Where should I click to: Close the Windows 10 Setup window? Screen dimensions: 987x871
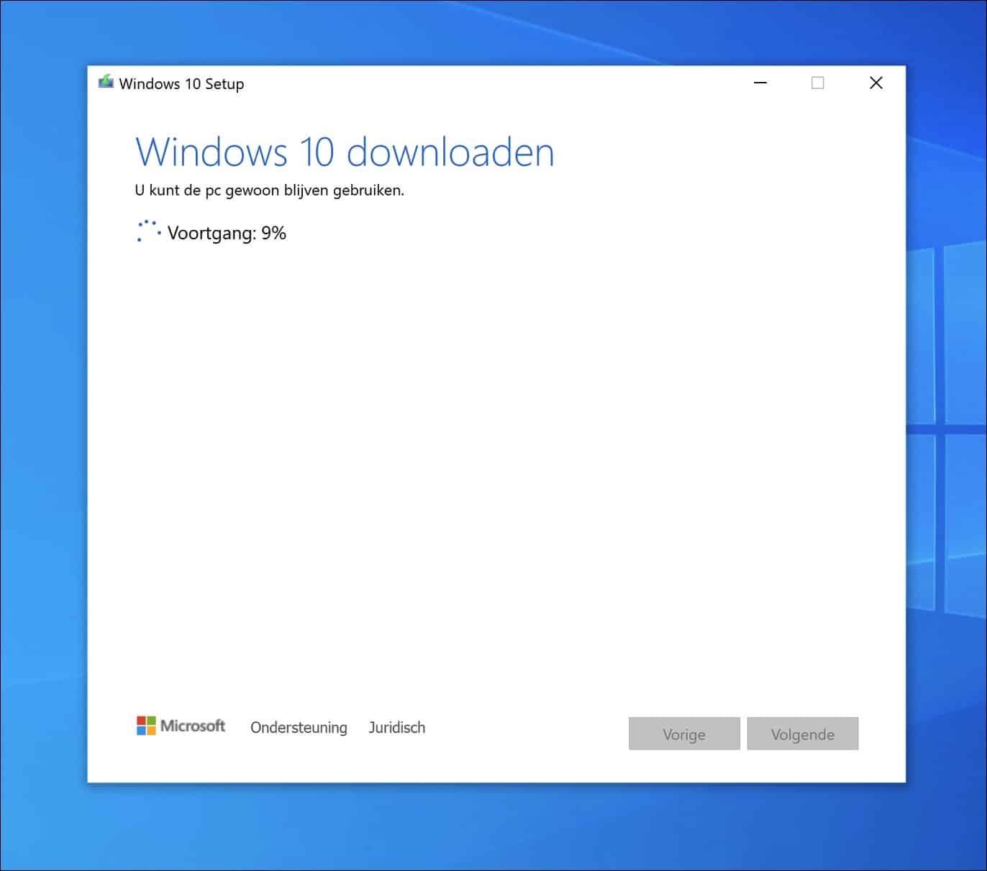[876, 83]
